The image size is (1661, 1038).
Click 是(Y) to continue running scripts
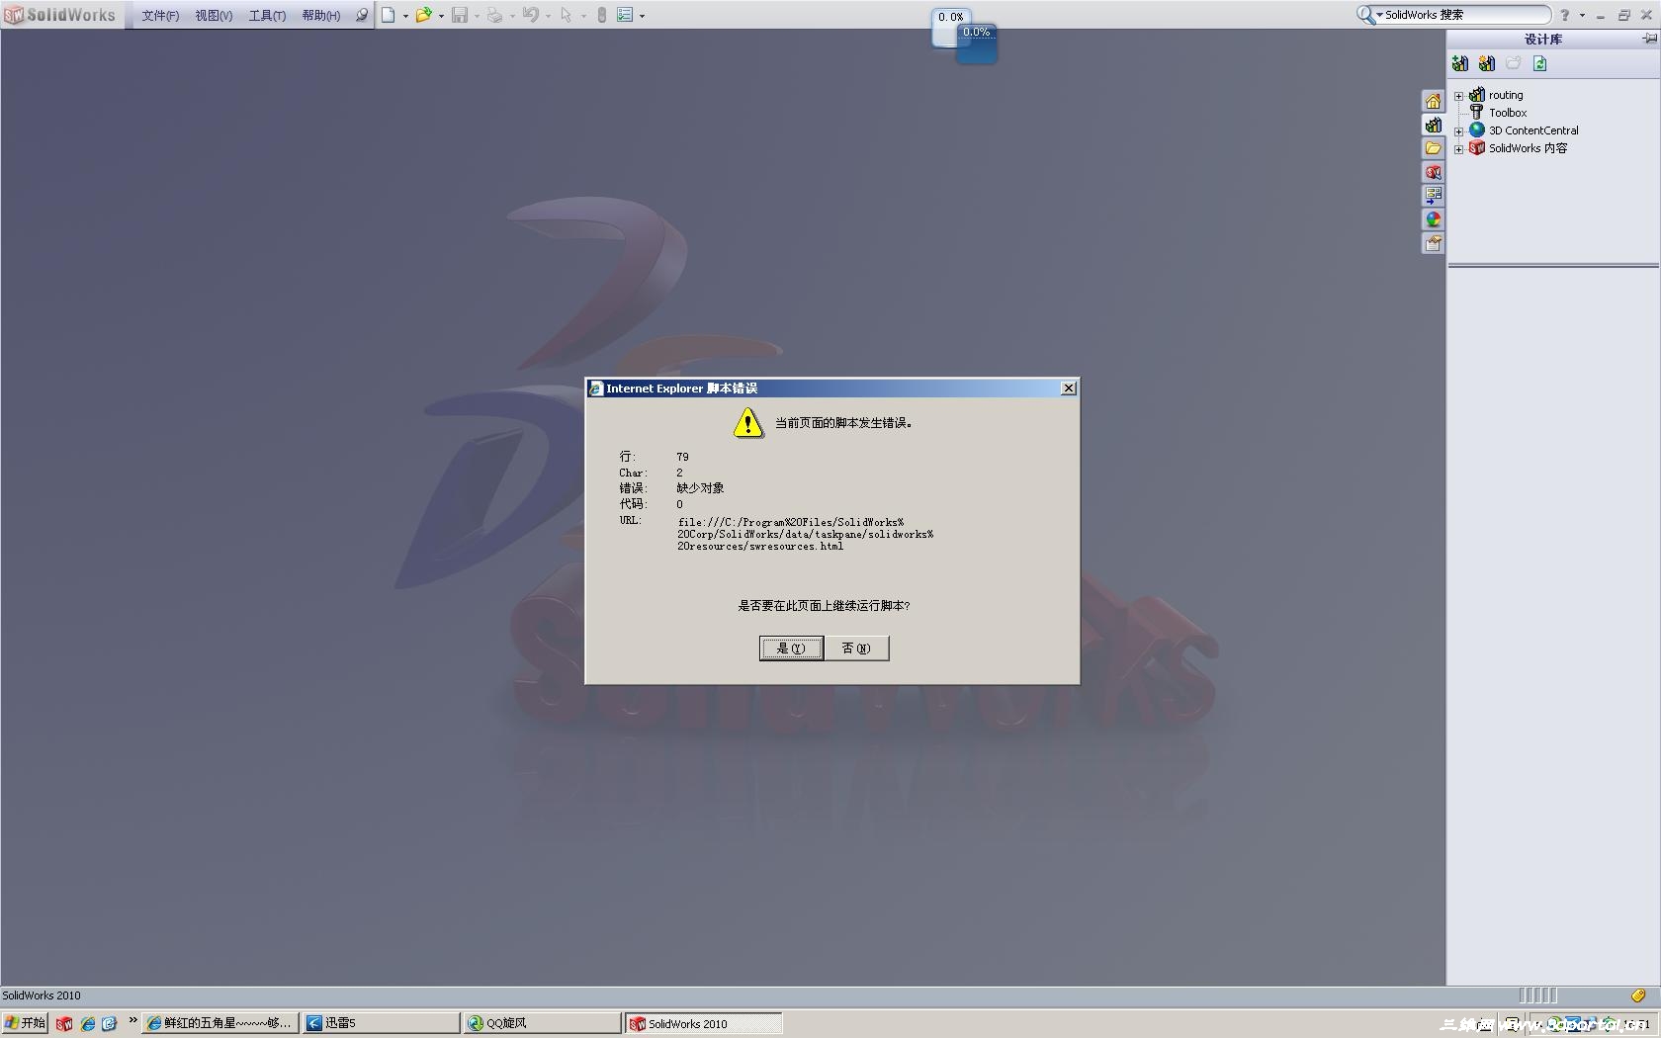pyautogui.click(x=791, y=649)
